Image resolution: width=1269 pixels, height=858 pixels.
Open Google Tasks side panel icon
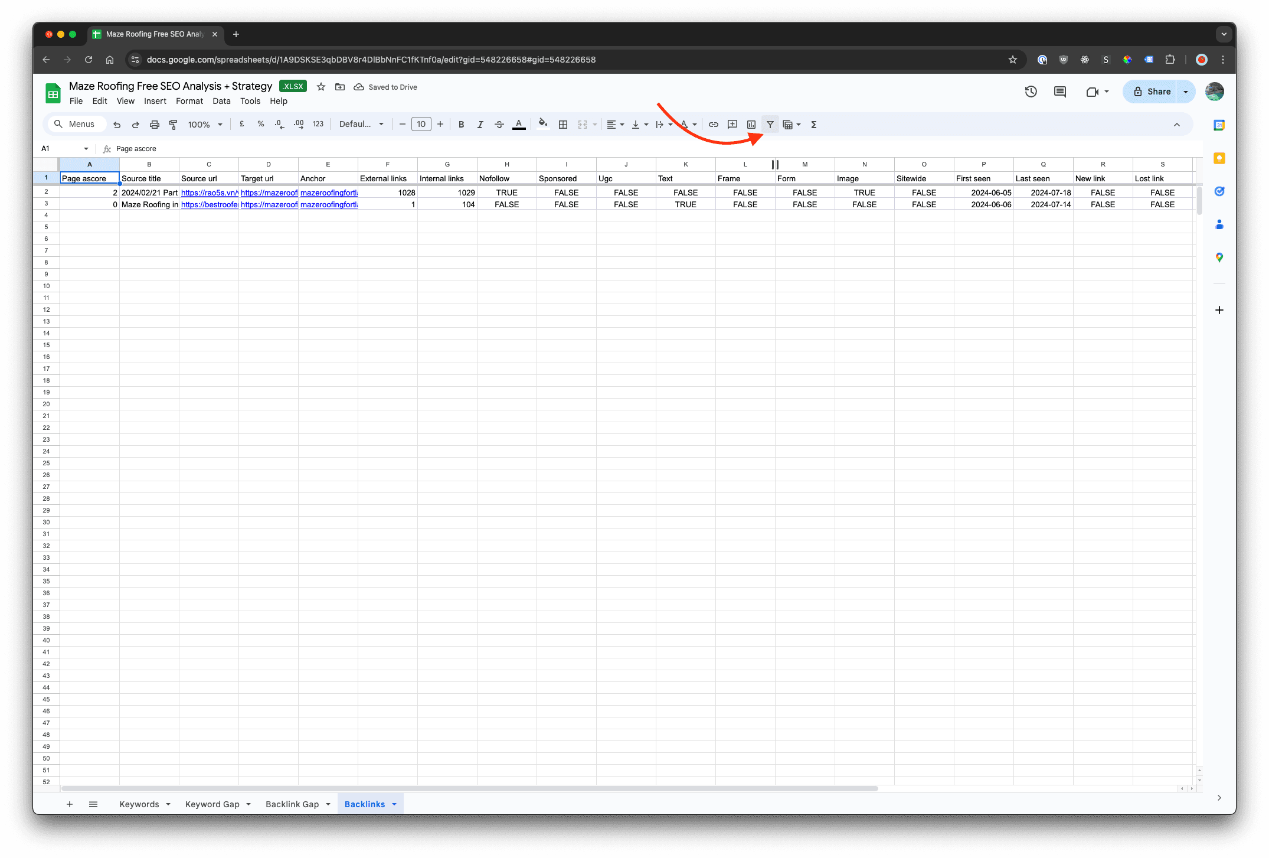1219,191
